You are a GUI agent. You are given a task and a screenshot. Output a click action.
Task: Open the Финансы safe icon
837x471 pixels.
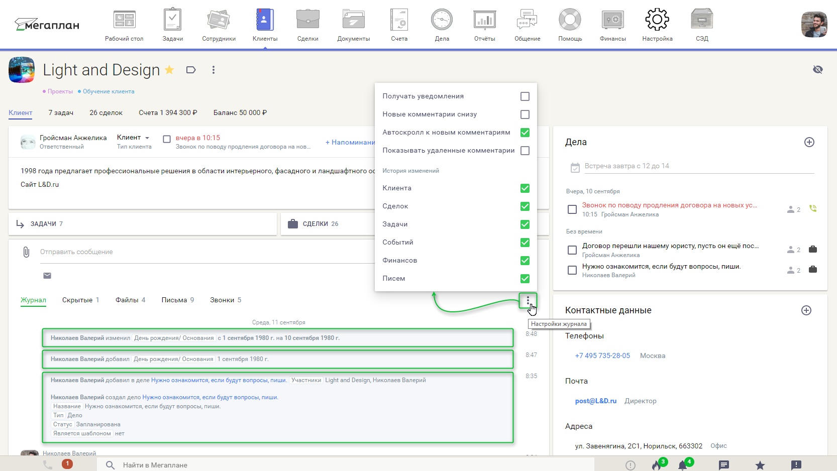pos(613,20)
